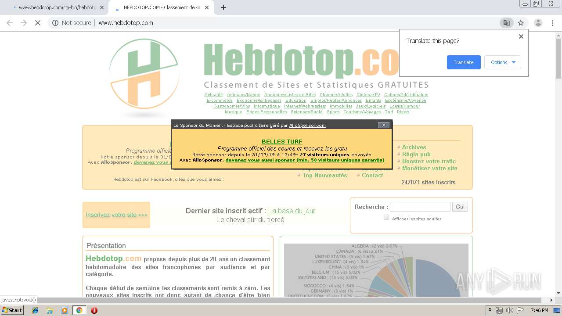Viewport: 562px width, 316px height.
Task: Open the Régie pub link
Action: [416, 154]
